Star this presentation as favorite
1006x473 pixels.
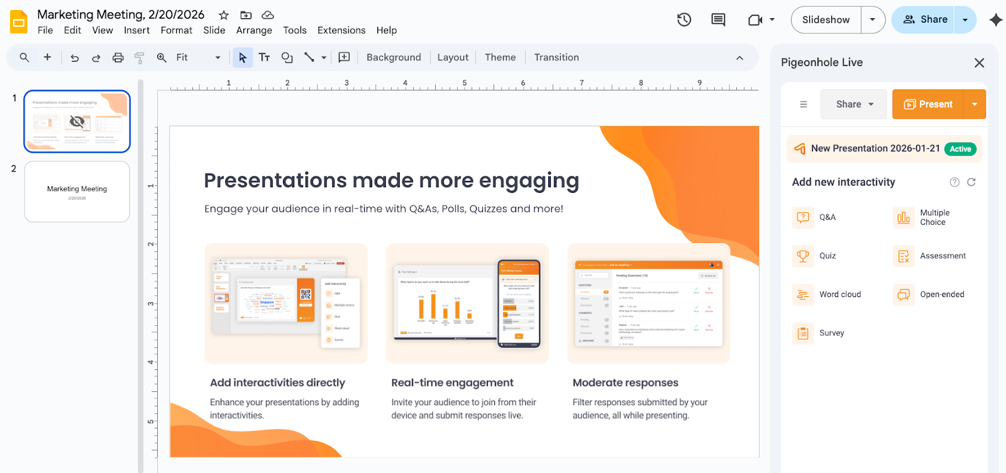pos(224,15)
